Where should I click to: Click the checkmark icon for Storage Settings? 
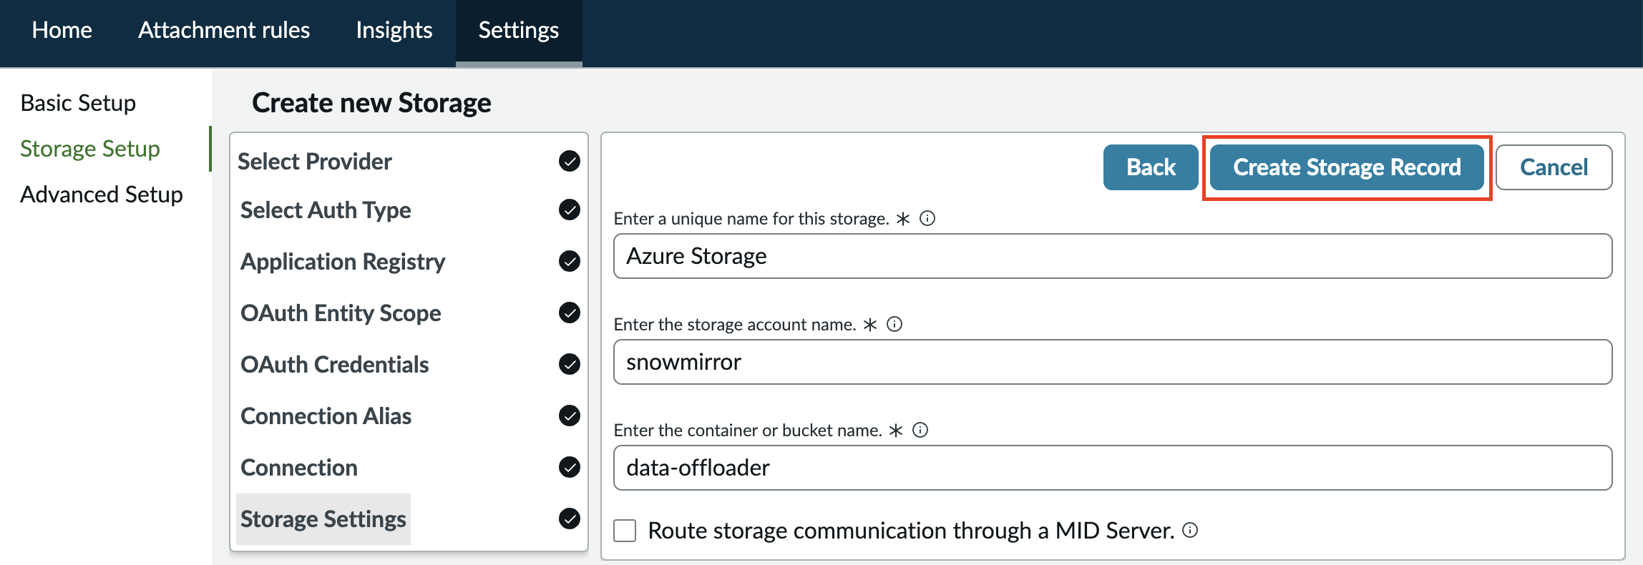point(570,519)
